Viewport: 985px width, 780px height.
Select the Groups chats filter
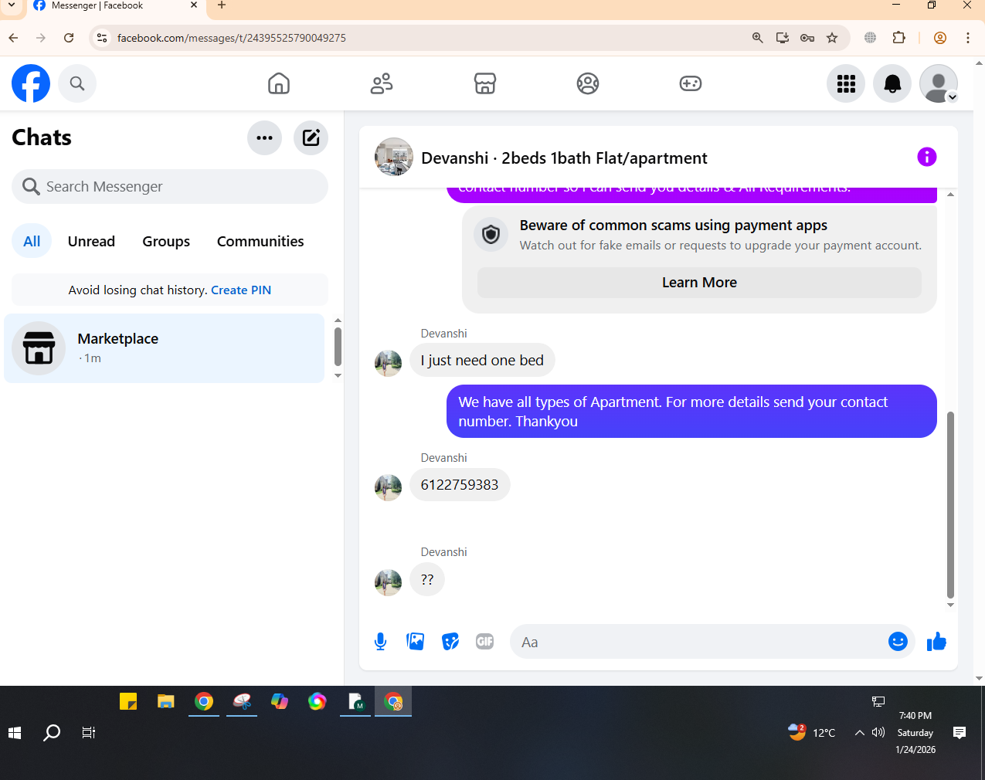point(166,242)
